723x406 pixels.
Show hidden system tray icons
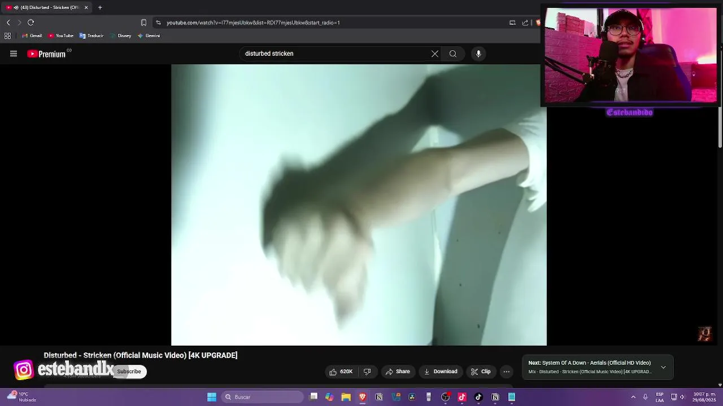click(633, 397)
